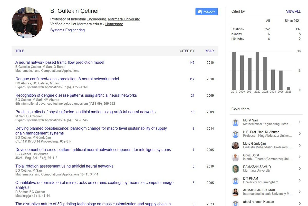Open the Predicting effect of physical factors paper

click(x=85, y=112)
